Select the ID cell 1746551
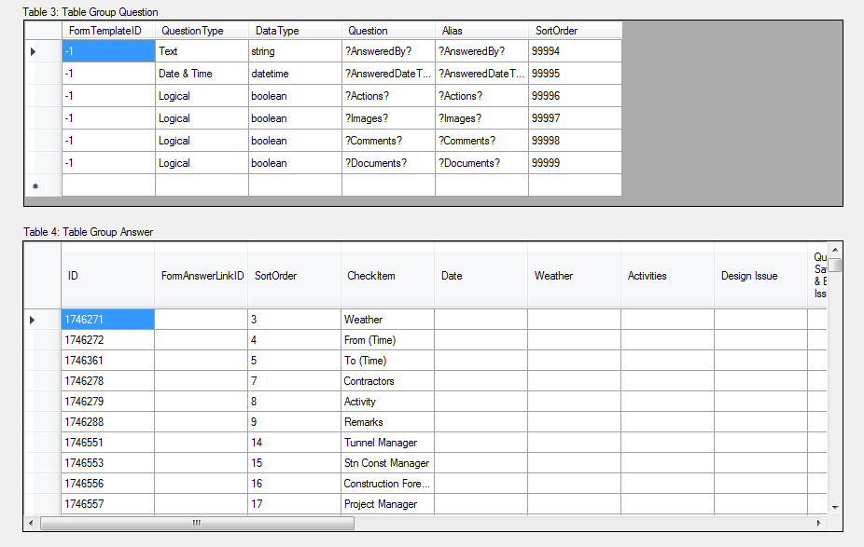The width and height of the screenshot is (864, 547). [107, 443]
